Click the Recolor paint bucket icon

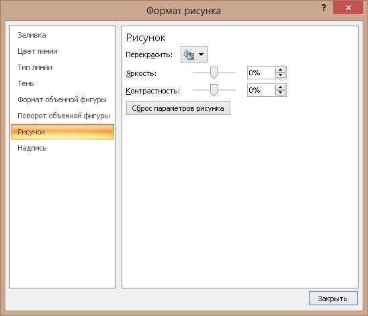pos(189,54)
